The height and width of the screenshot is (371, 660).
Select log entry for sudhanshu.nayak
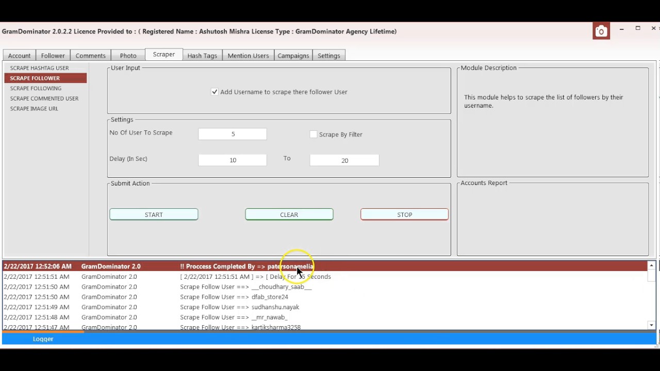pyautogui.click(x=325, y=307)
